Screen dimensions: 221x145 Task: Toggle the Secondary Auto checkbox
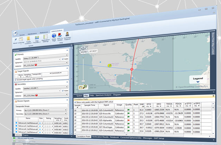63,91
